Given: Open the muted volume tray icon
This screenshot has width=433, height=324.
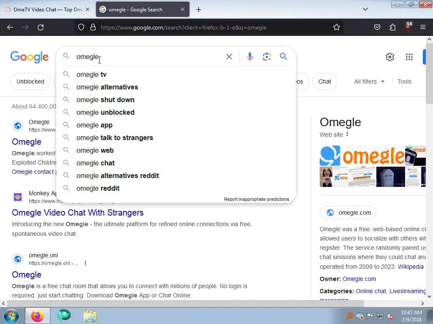Looking at the screenshot, I should tap(390, 316).
